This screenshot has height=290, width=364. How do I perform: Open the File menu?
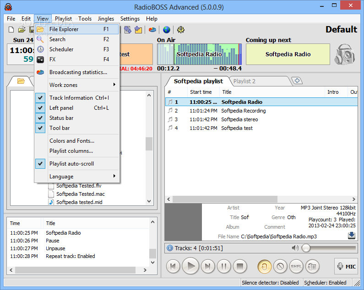[x=11, y=19]
